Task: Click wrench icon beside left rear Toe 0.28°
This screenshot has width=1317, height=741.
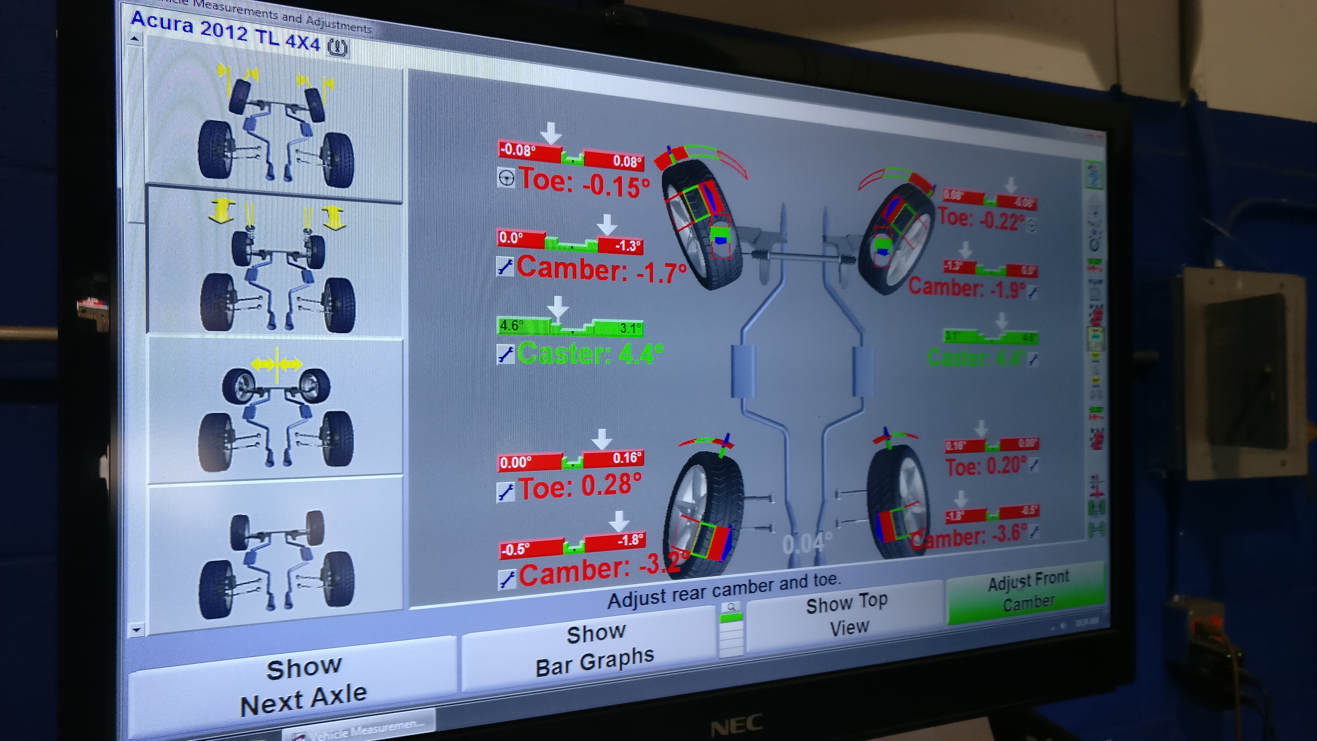Action: [506, 492]
